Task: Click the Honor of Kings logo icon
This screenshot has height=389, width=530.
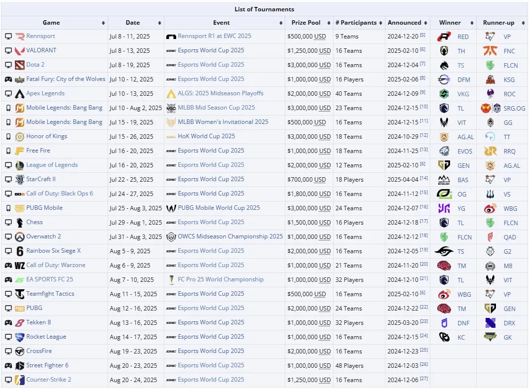Action: point(20,137)
